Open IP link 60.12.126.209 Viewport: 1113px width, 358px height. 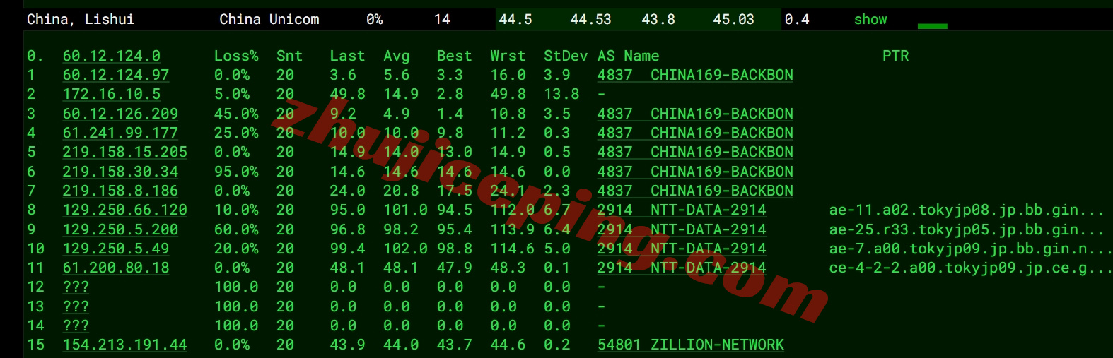point(120,114)
